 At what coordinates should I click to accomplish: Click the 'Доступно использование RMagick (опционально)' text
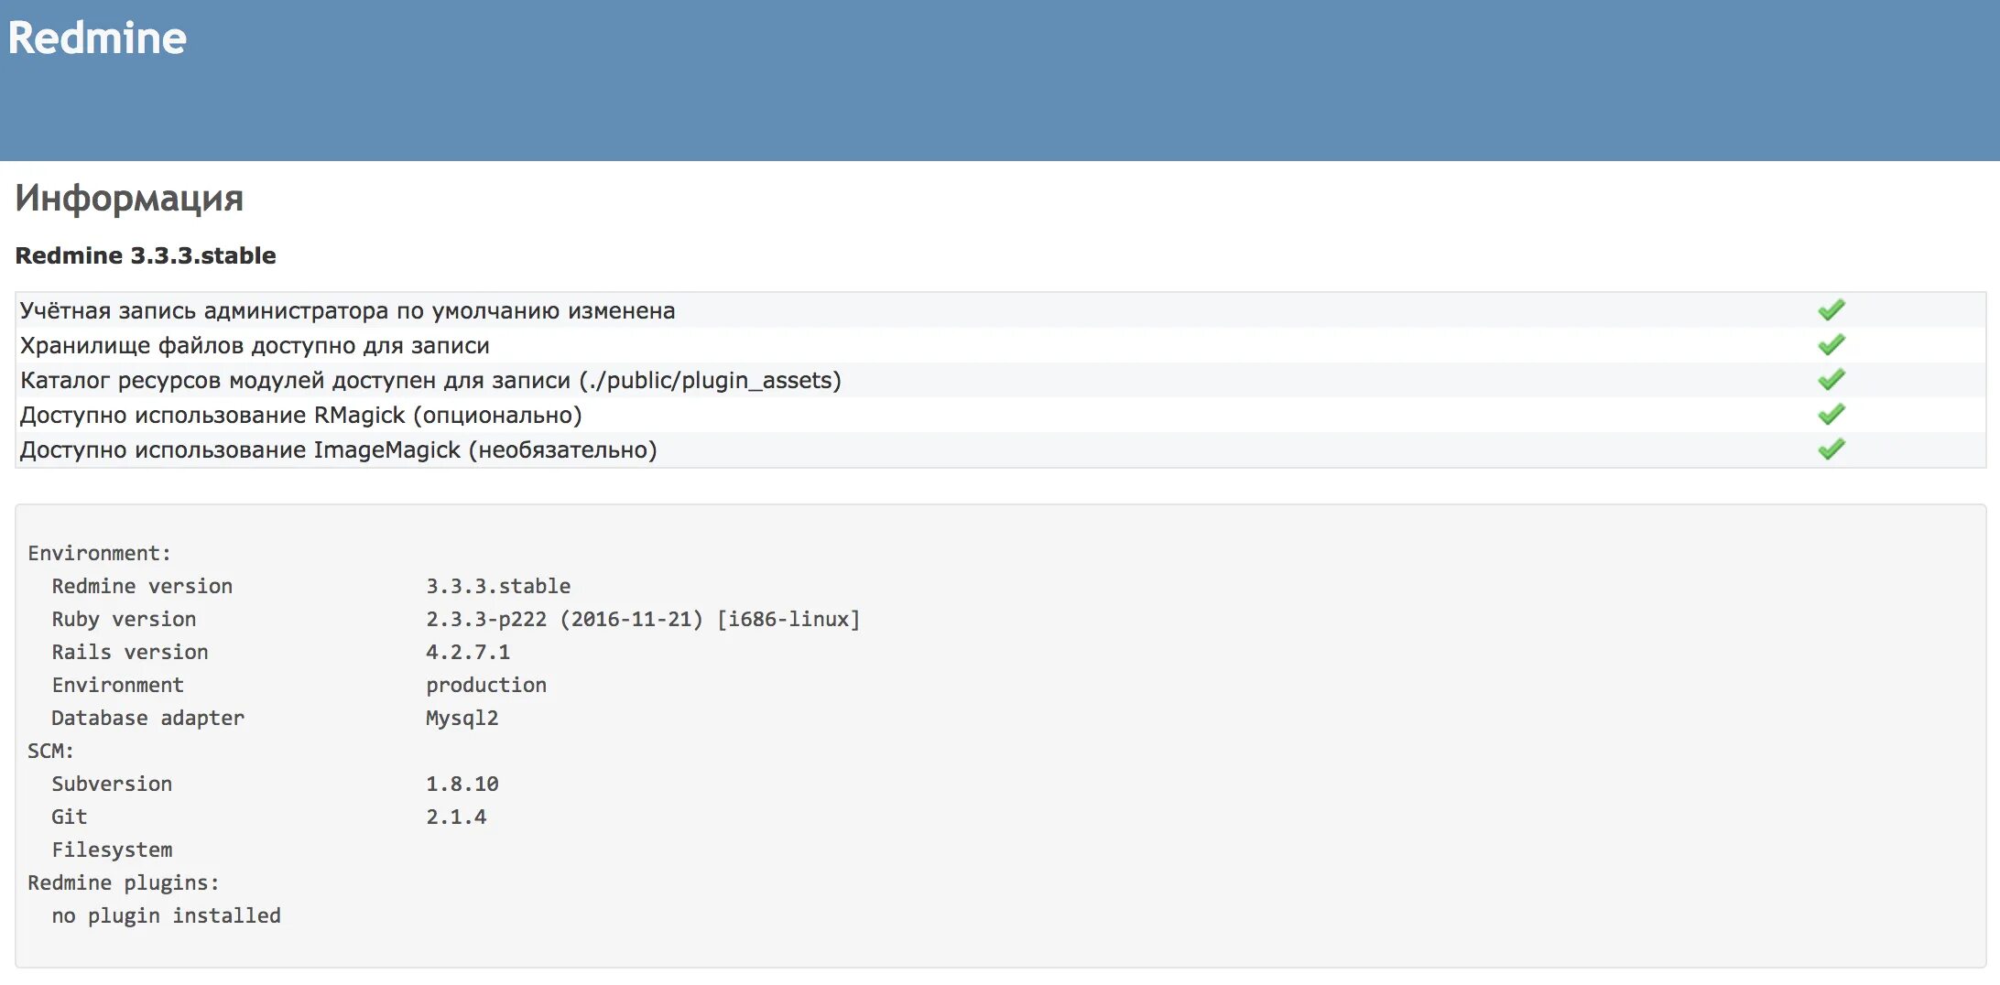pyautogui.click(x=301, y=416)
